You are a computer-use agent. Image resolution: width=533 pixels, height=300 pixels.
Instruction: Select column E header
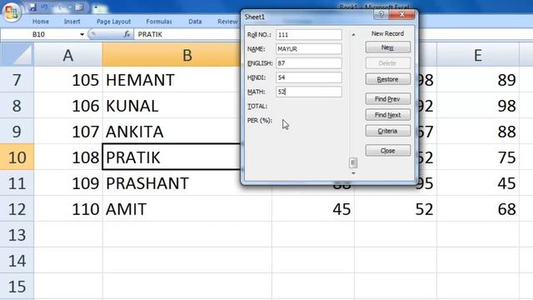478,55
